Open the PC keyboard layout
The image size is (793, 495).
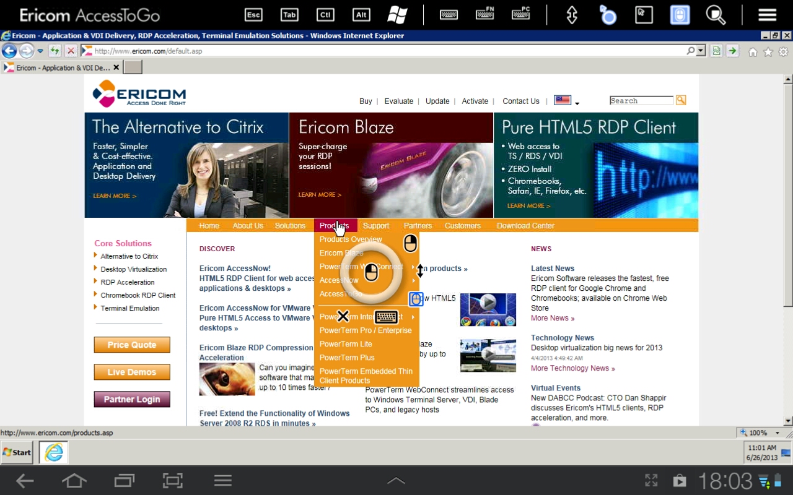coord(521,15)
